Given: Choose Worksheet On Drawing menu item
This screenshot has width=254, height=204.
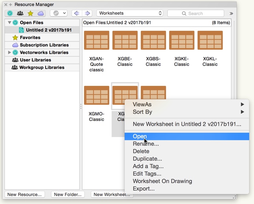Looking at the screenshot, I should (187, 181).
